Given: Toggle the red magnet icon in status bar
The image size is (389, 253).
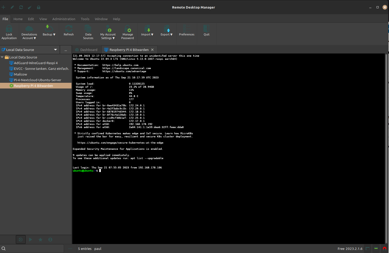Looking at the screenshot, I should tap(384, 249).
